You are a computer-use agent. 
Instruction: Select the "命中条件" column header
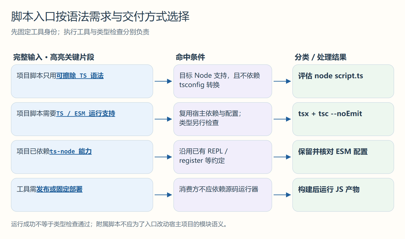click(x=190, y=57)
